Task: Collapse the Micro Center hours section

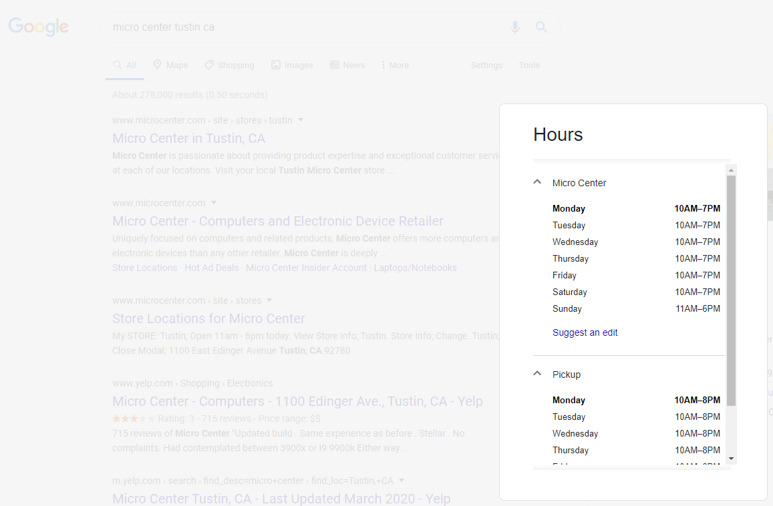Action: tap(537, 182)
